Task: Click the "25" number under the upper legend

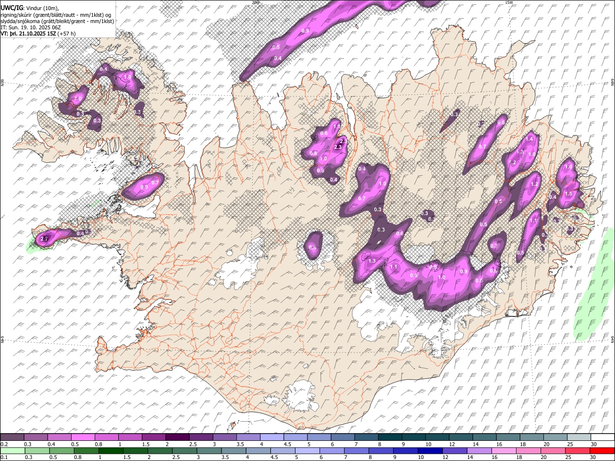Action: coord(569,444)
